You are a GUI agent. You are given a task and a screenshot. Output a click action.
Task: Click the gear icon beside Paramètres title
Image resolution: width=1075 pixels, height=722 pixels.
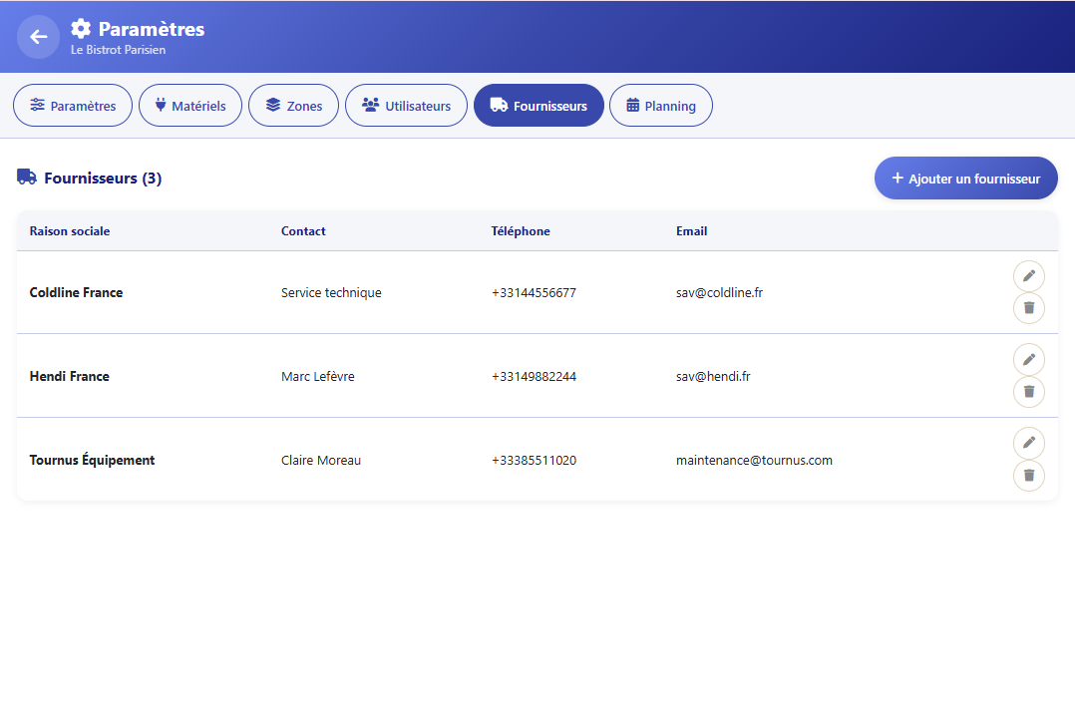[81, 29]
